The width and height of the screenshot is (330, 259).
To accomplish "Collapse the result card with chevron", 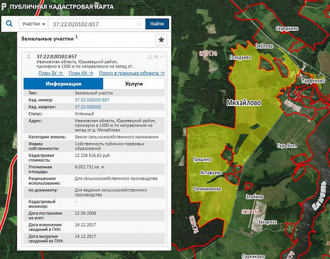I will [162, 57].
